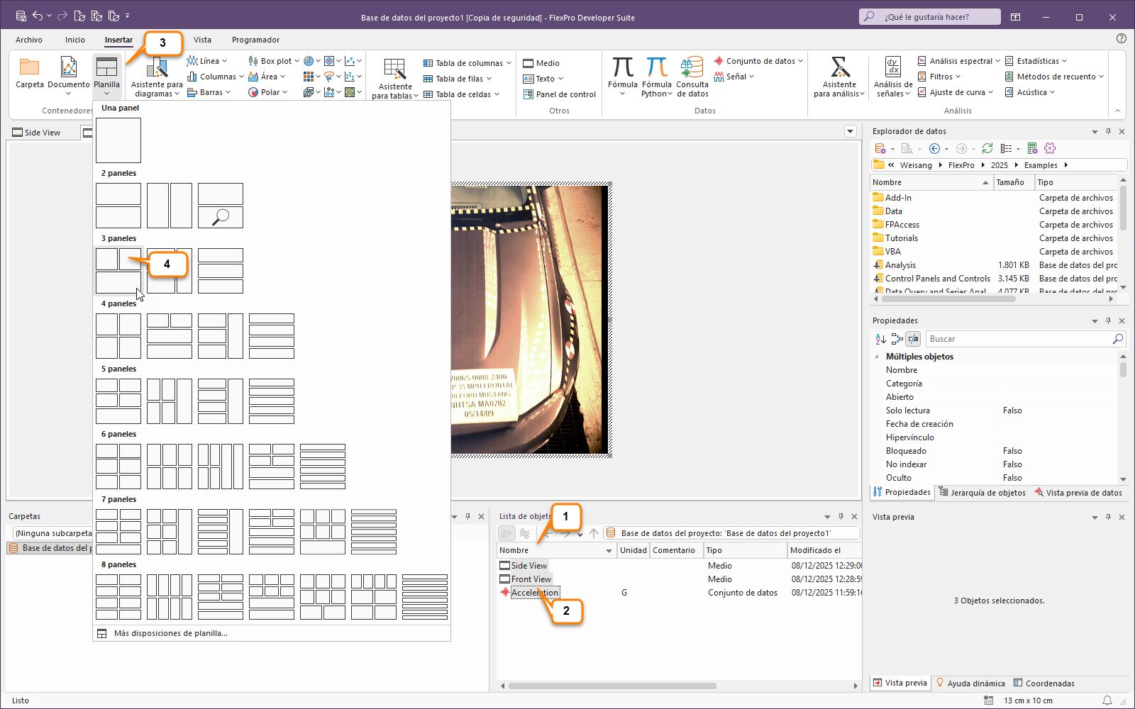Viewport: 1135px width, 709px height.
Task: Refresh the Explorador de datos view
Action: coord(987,148)
